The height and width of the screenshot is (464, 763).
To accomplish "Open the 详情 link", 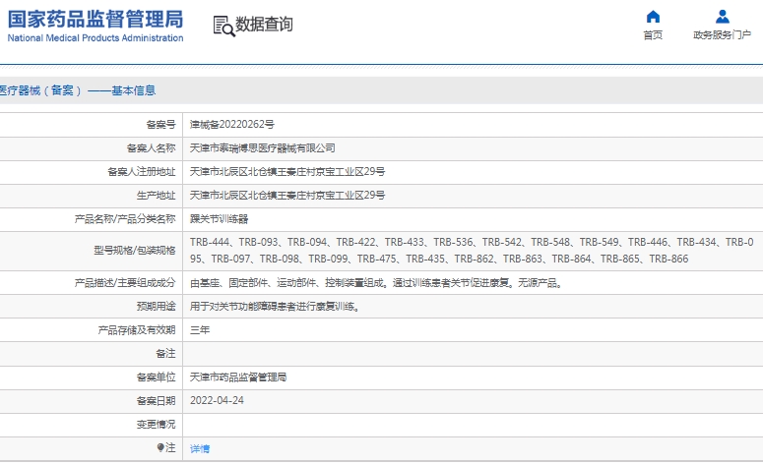I will 200,448.
